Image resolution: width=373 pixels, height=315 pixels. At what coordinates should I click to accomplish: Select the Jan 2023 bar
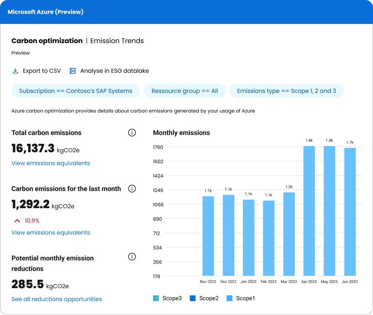pyautogui.click(x=249, y=238)
